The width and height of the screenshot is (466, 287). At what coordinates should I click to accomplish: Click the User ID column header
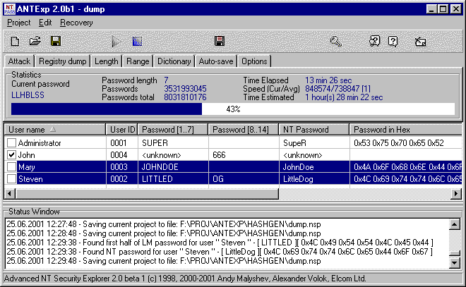click(x=122, y=130)
